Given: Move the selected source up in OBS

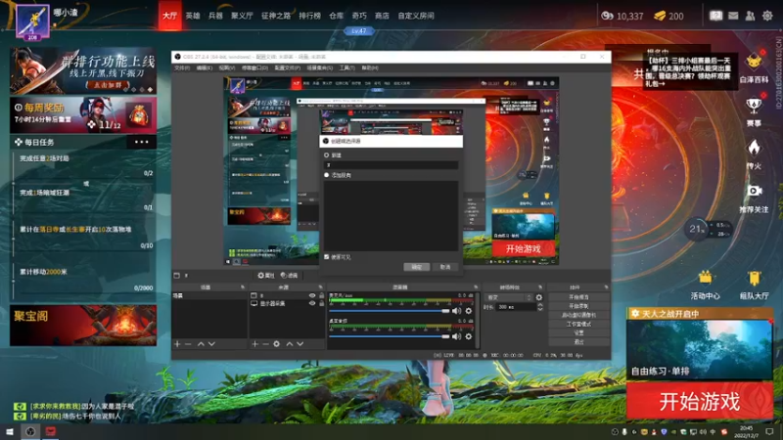Looking at the screenshot, I should click(x=289, y=344).
